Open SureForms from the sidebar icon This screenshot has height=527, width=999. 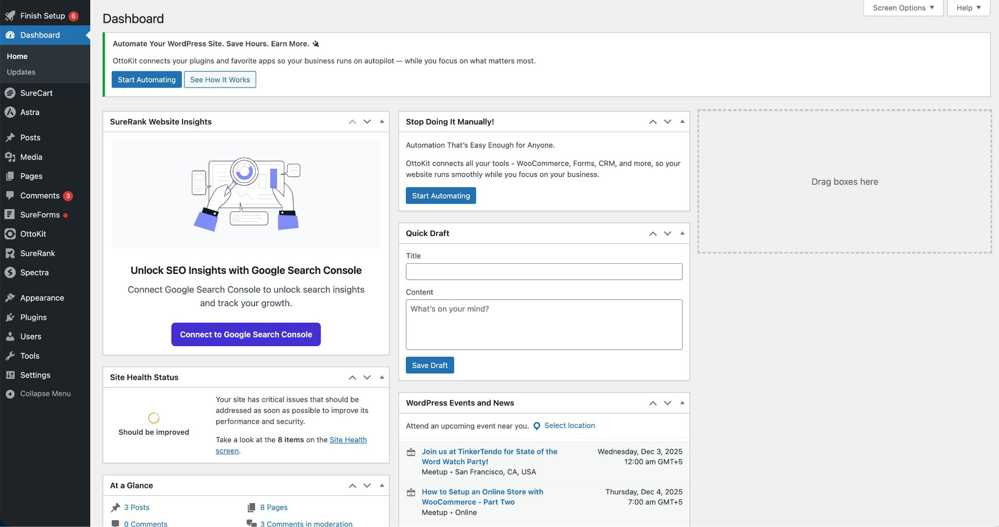click(x=11, y=214)
